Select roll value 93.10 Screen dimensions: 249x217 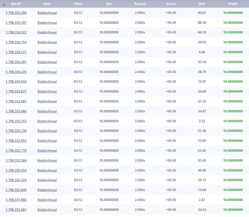[202, 62]
